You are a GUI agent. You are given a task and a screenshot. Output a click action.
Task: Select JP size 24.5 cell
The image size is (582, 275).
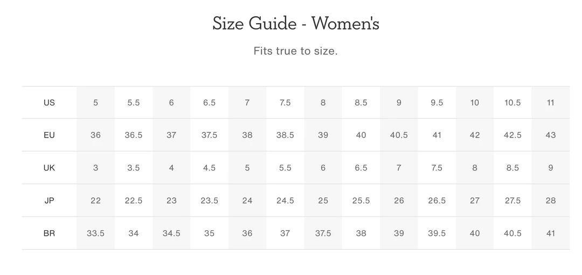(285, 200)
